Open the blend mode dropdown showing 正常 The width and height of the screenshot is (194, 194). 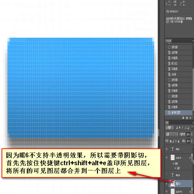point(172,134)
